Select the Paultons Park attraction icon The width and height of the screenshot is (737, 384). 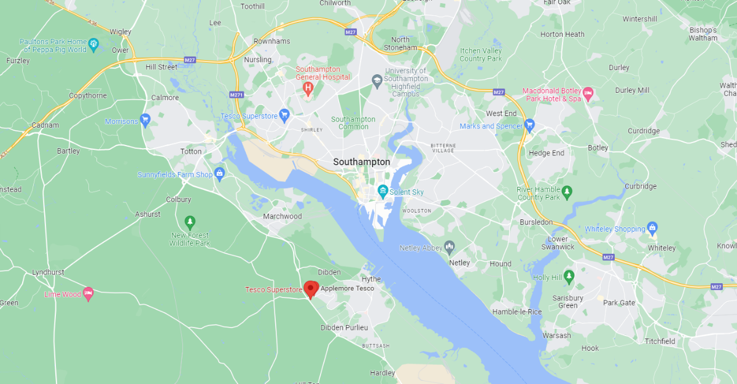click(93, 44)
